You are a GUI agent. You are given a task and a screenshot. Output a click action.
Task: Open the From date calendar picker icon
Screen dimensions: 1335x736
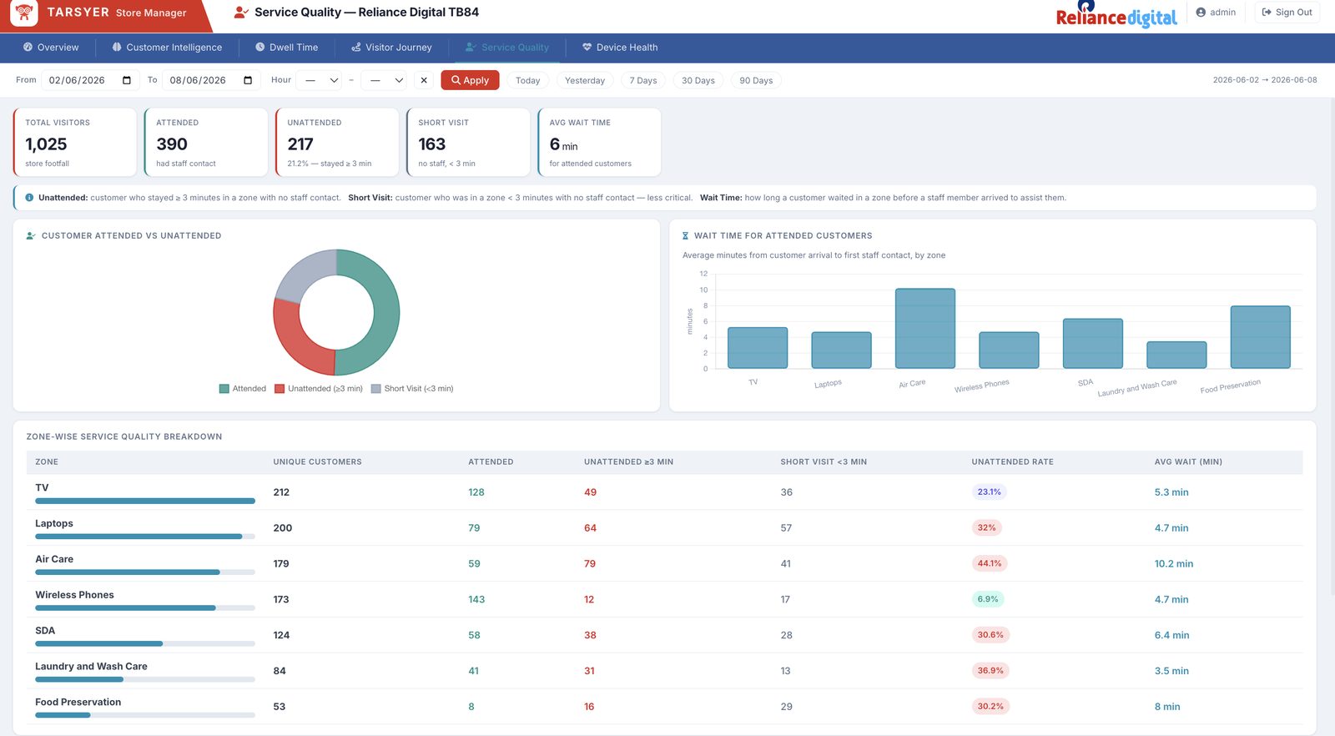pos(127,81)
